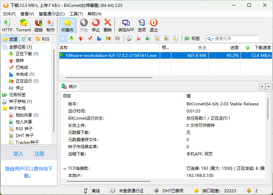Open the 彗星通行证(C) menu
Viewport: 273px width, 195px height.
52,14
